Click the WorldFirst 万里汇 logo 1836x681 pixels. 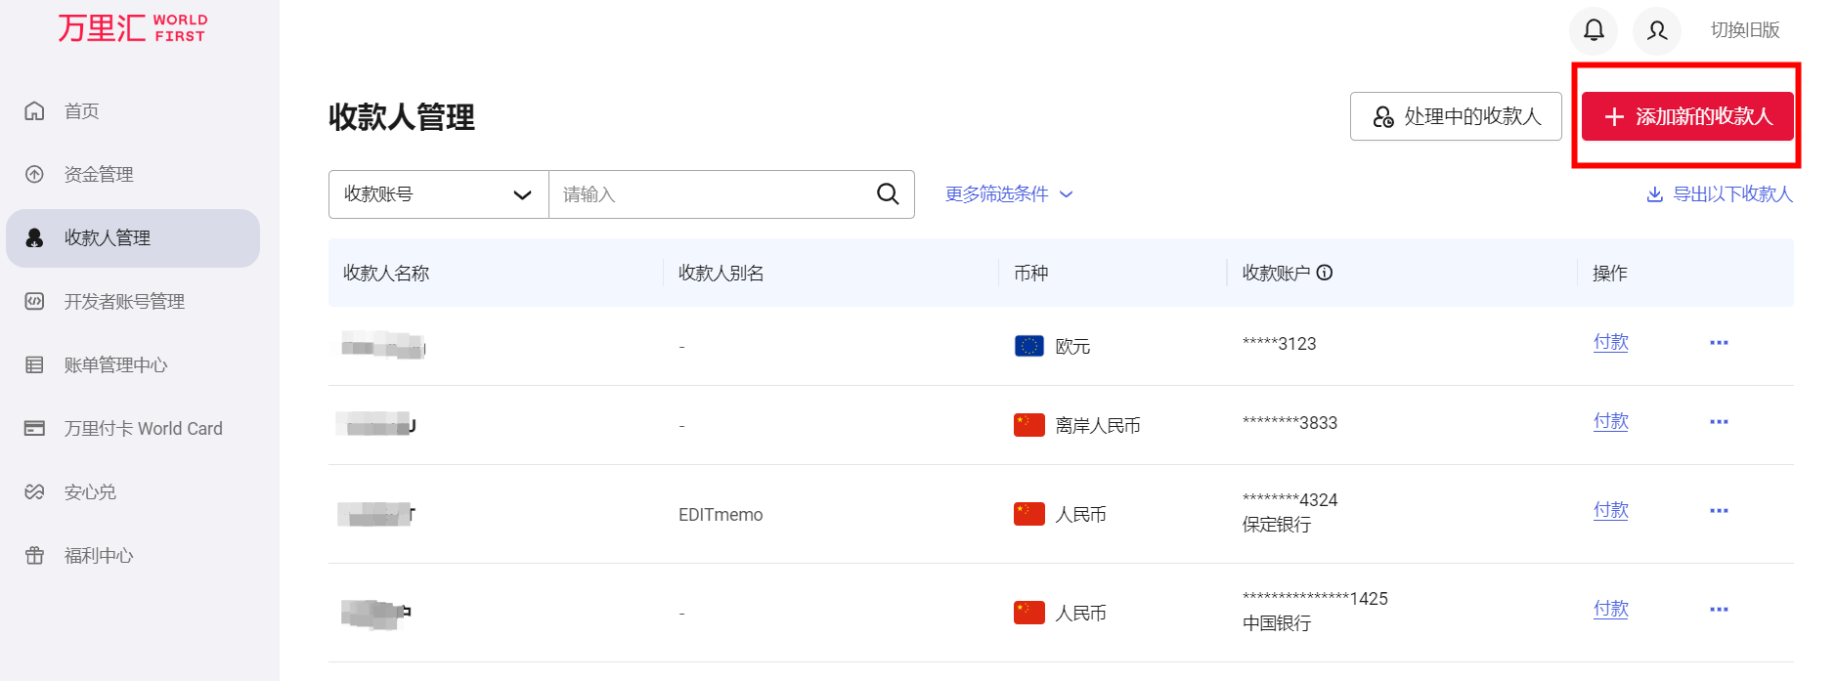(x=132, y=28)
